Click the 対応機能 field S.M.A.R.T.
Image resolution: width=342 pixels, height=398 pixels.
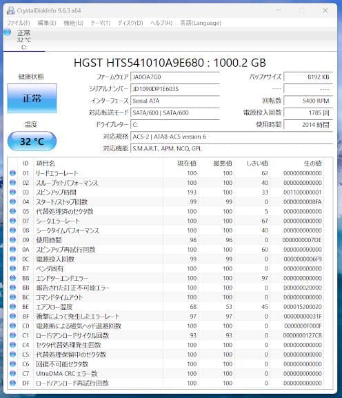(232, 148)
